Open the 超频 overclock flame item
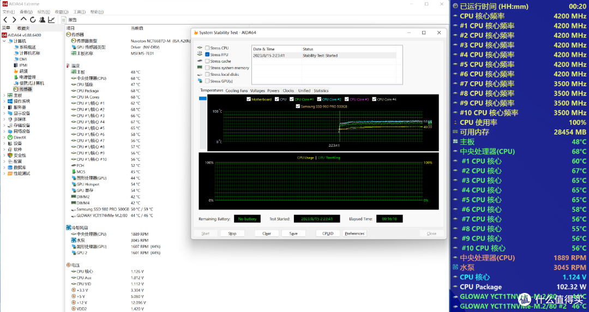Viewport: 589px width, 312px height. coord(23,71)
